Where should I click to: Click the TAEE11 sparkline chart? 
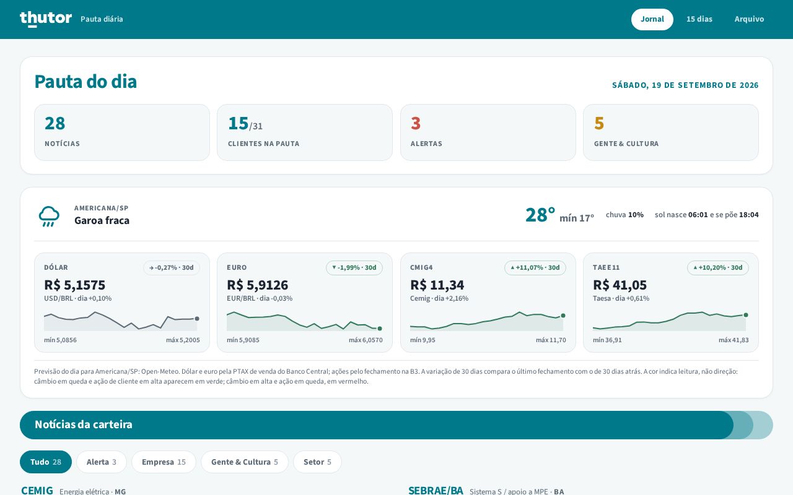click(671, 321)
